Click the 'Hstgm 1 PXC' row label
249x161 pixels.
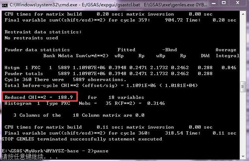point(22,68)
